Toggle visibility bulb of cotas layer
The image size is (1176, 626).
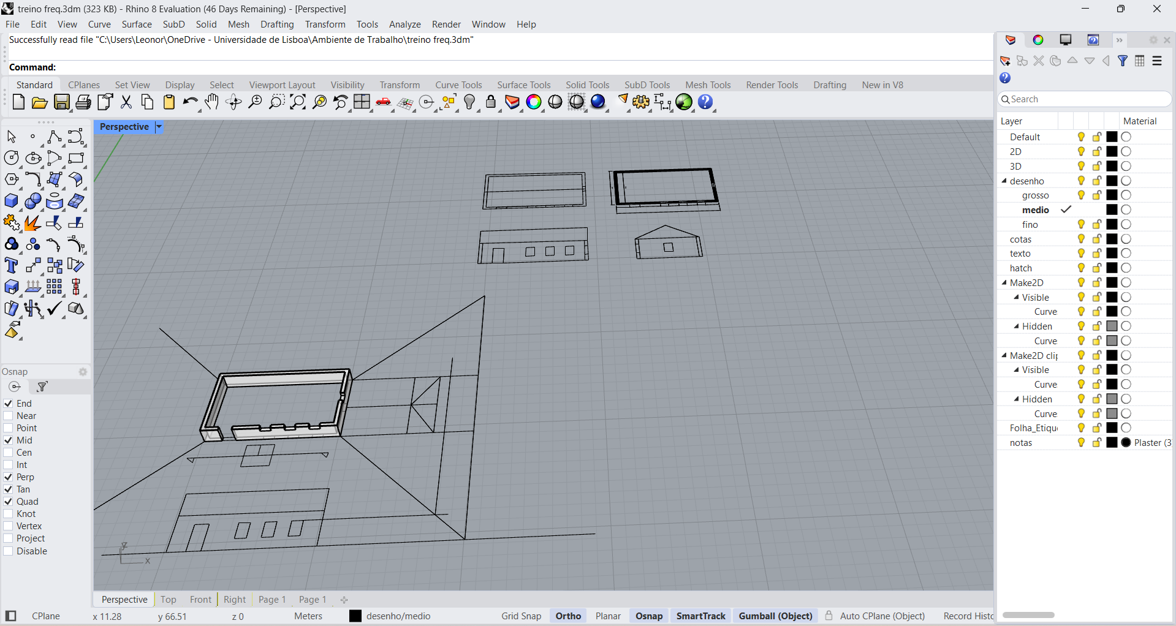pyautogui.click(x=1081, y=239)
